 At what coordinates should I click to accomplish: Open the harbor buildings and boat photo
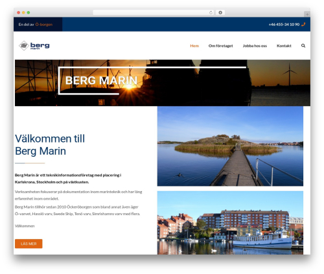pos(230,223)
